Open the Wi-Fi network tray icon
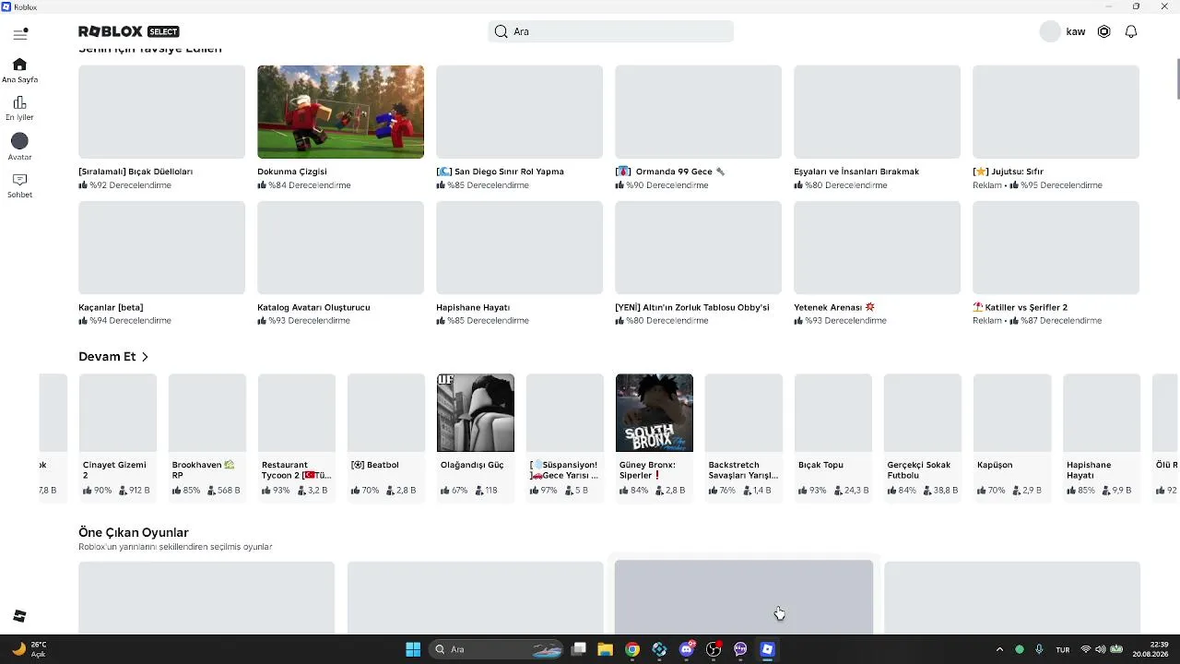Screen dimensions: 1180x664 click(x=1085, y=649)
